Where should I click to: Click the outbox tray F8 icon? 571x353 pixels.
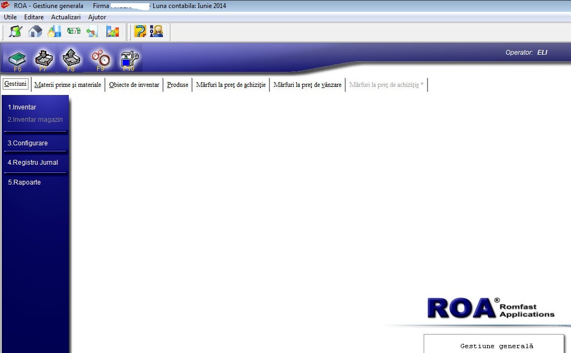tap(72, 60)
